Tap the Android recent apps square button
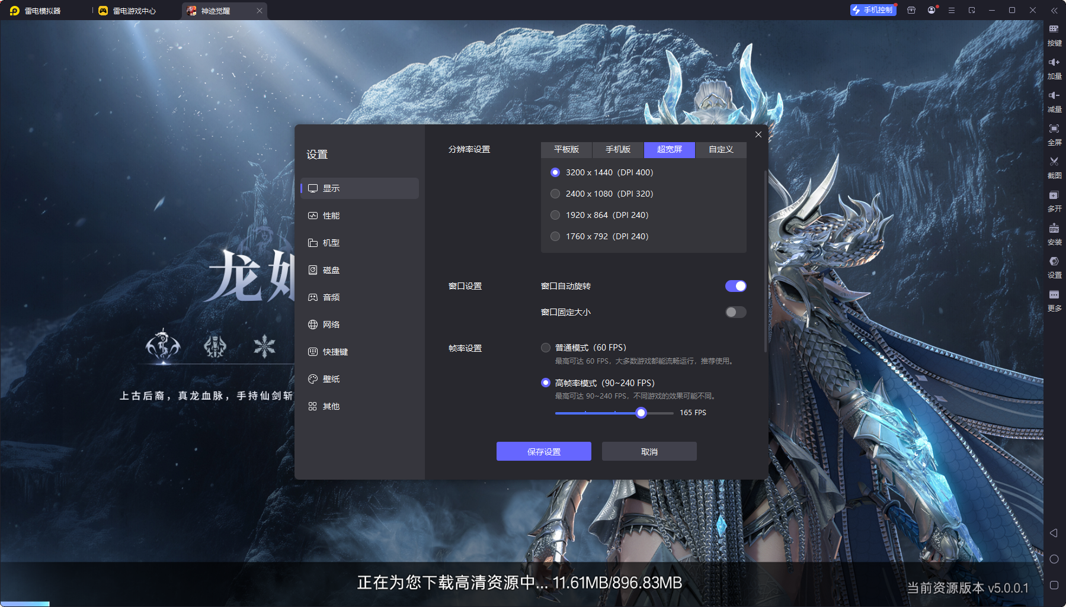1066x607 pixels. [x=1054, y=585]
